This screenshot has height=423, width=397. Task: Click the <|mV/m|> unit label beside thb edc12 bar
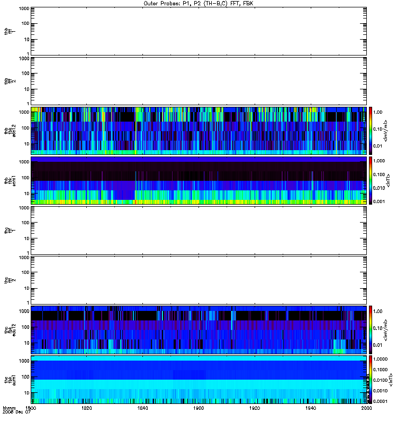click(386, 131)
